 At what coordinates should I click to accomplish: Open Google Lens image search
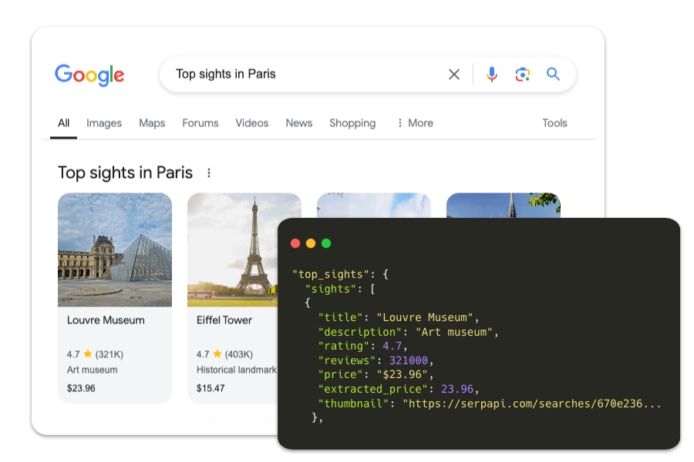coord(523,74)
